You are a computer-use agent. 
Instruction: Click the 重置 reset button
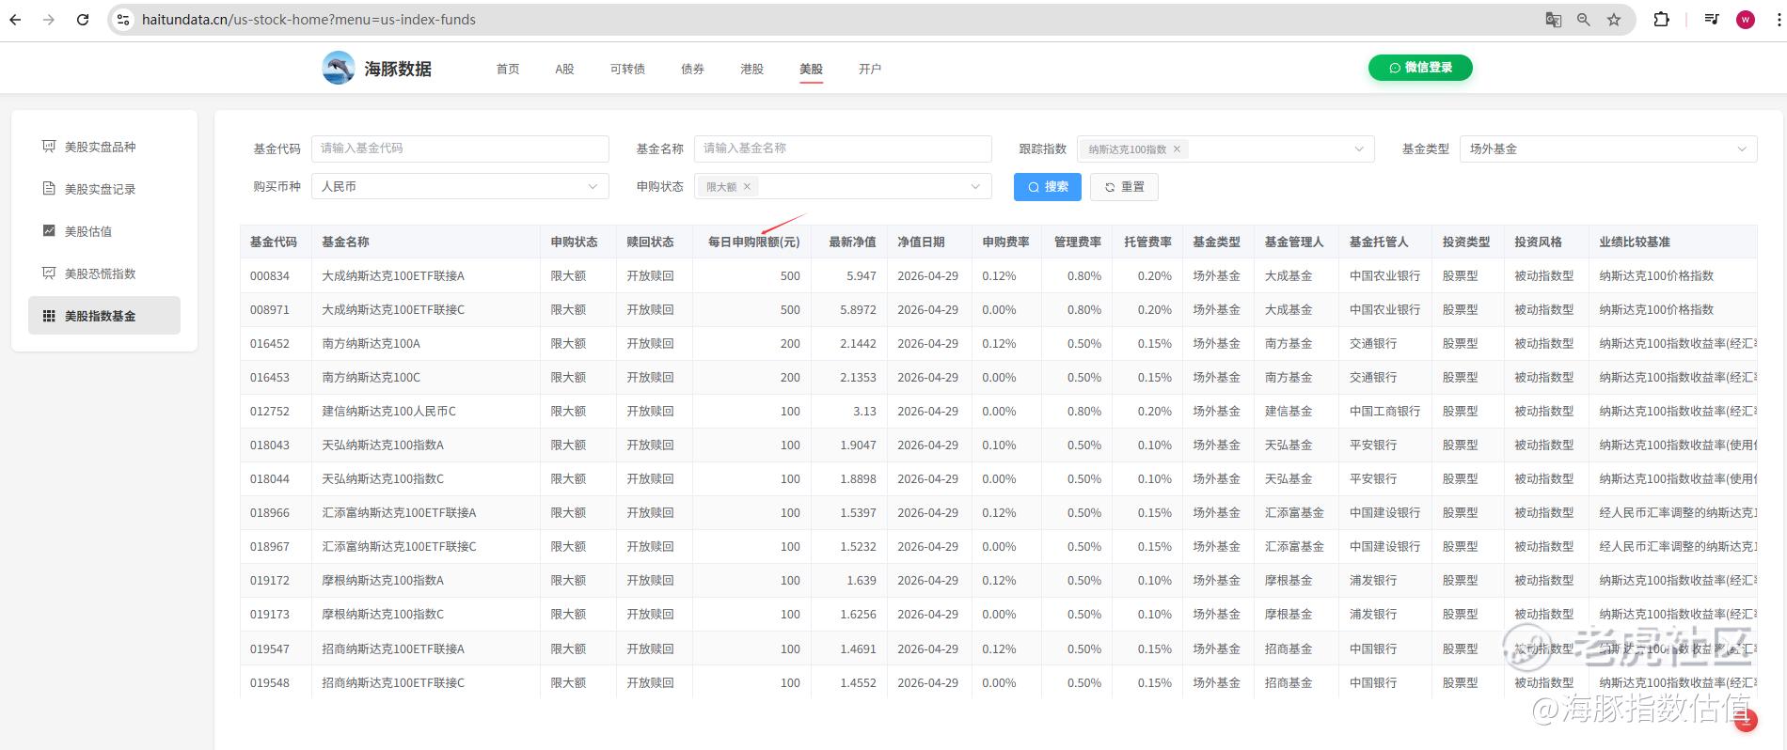tap(1124, 186)
